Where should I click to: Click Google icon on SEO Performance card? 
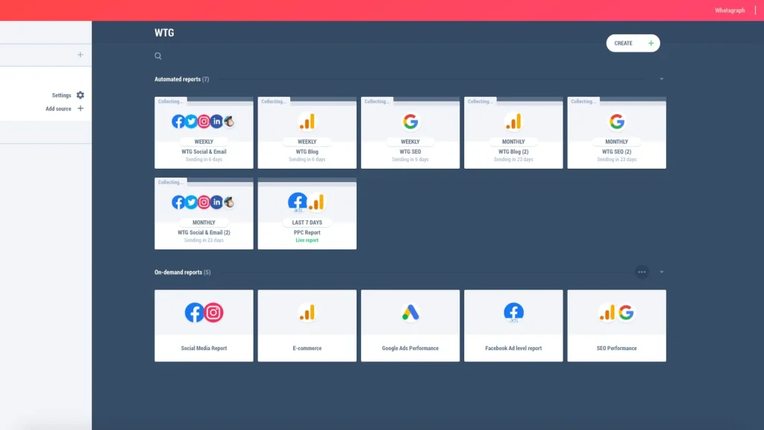click(x=627, y=313)
